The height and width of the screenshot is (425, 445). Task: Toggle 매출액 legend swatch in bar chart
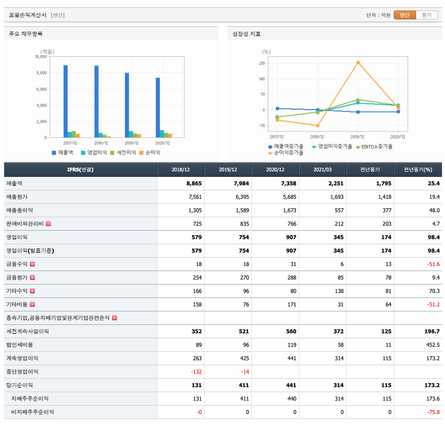tap(54, 153)
